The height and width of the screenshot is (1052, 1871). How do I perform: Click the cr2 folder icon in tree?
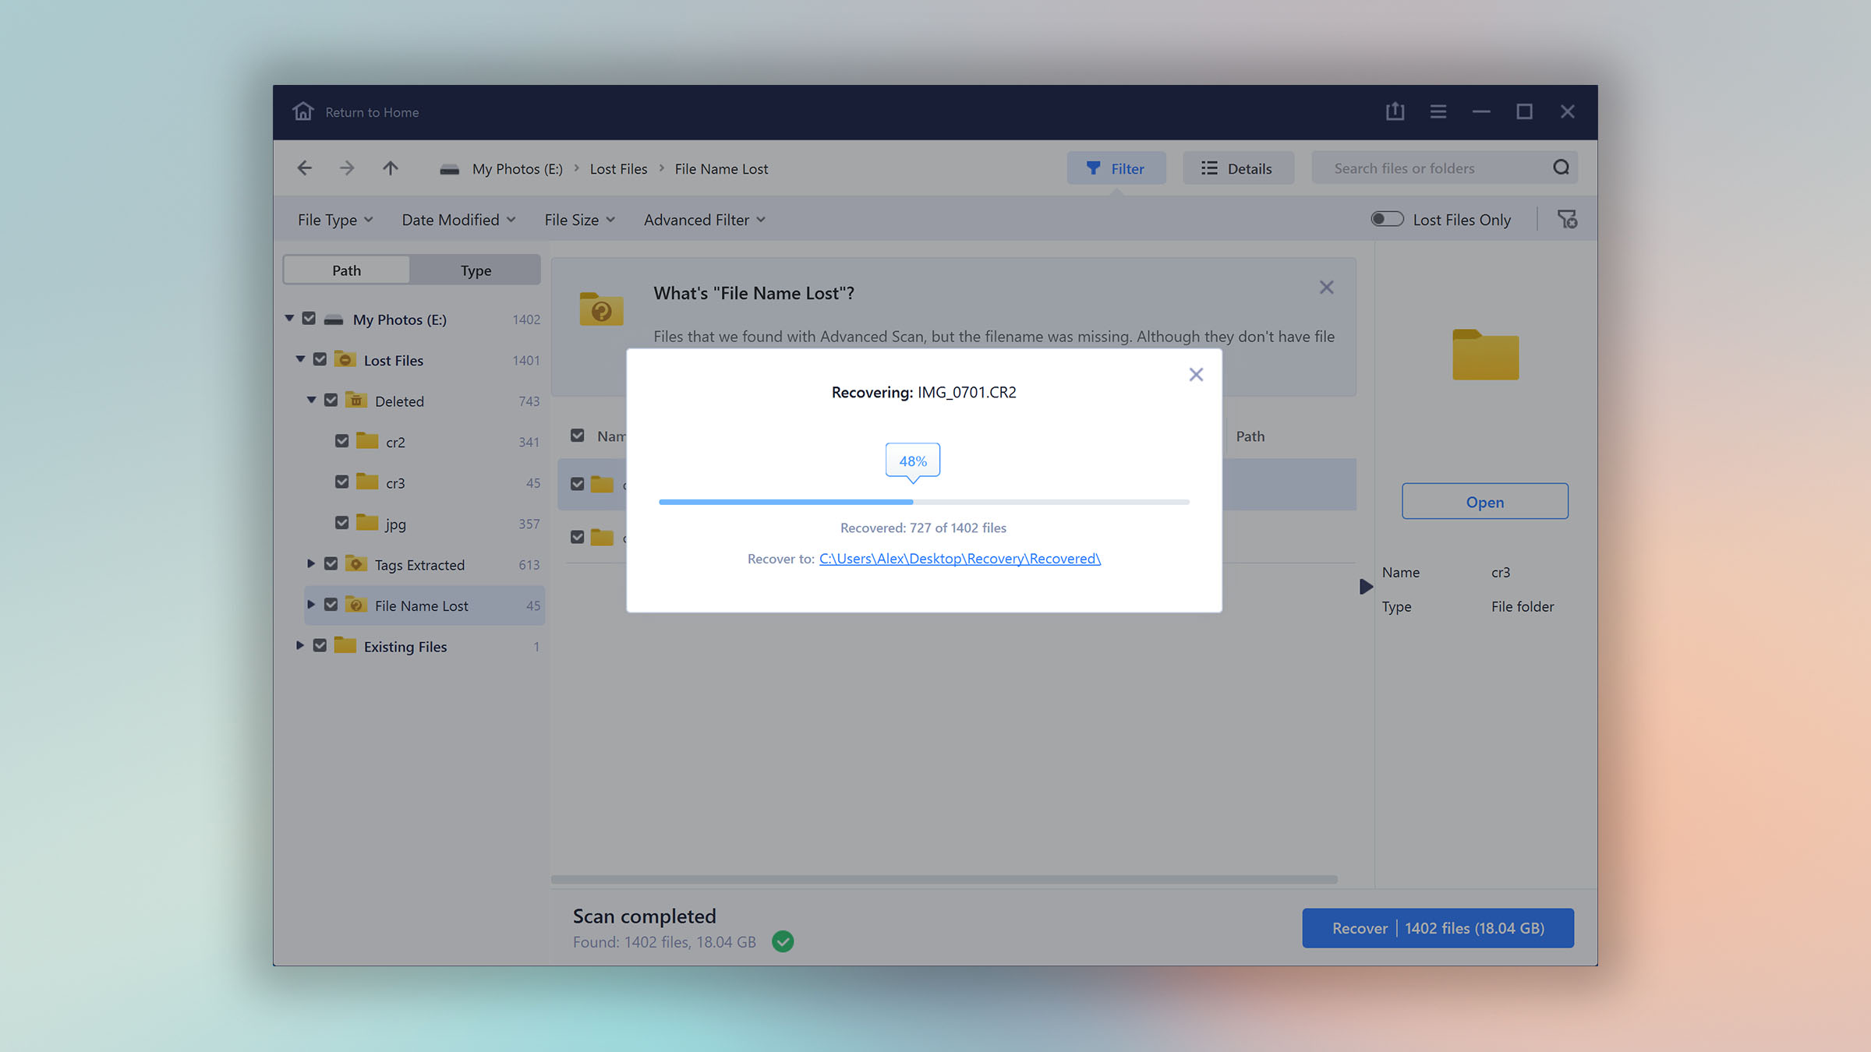pyautogui.click(x=367, y=440)
